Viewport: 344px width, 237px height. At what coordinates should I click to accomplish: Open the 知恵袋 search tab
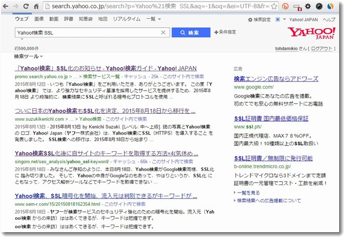pos(85,19)
